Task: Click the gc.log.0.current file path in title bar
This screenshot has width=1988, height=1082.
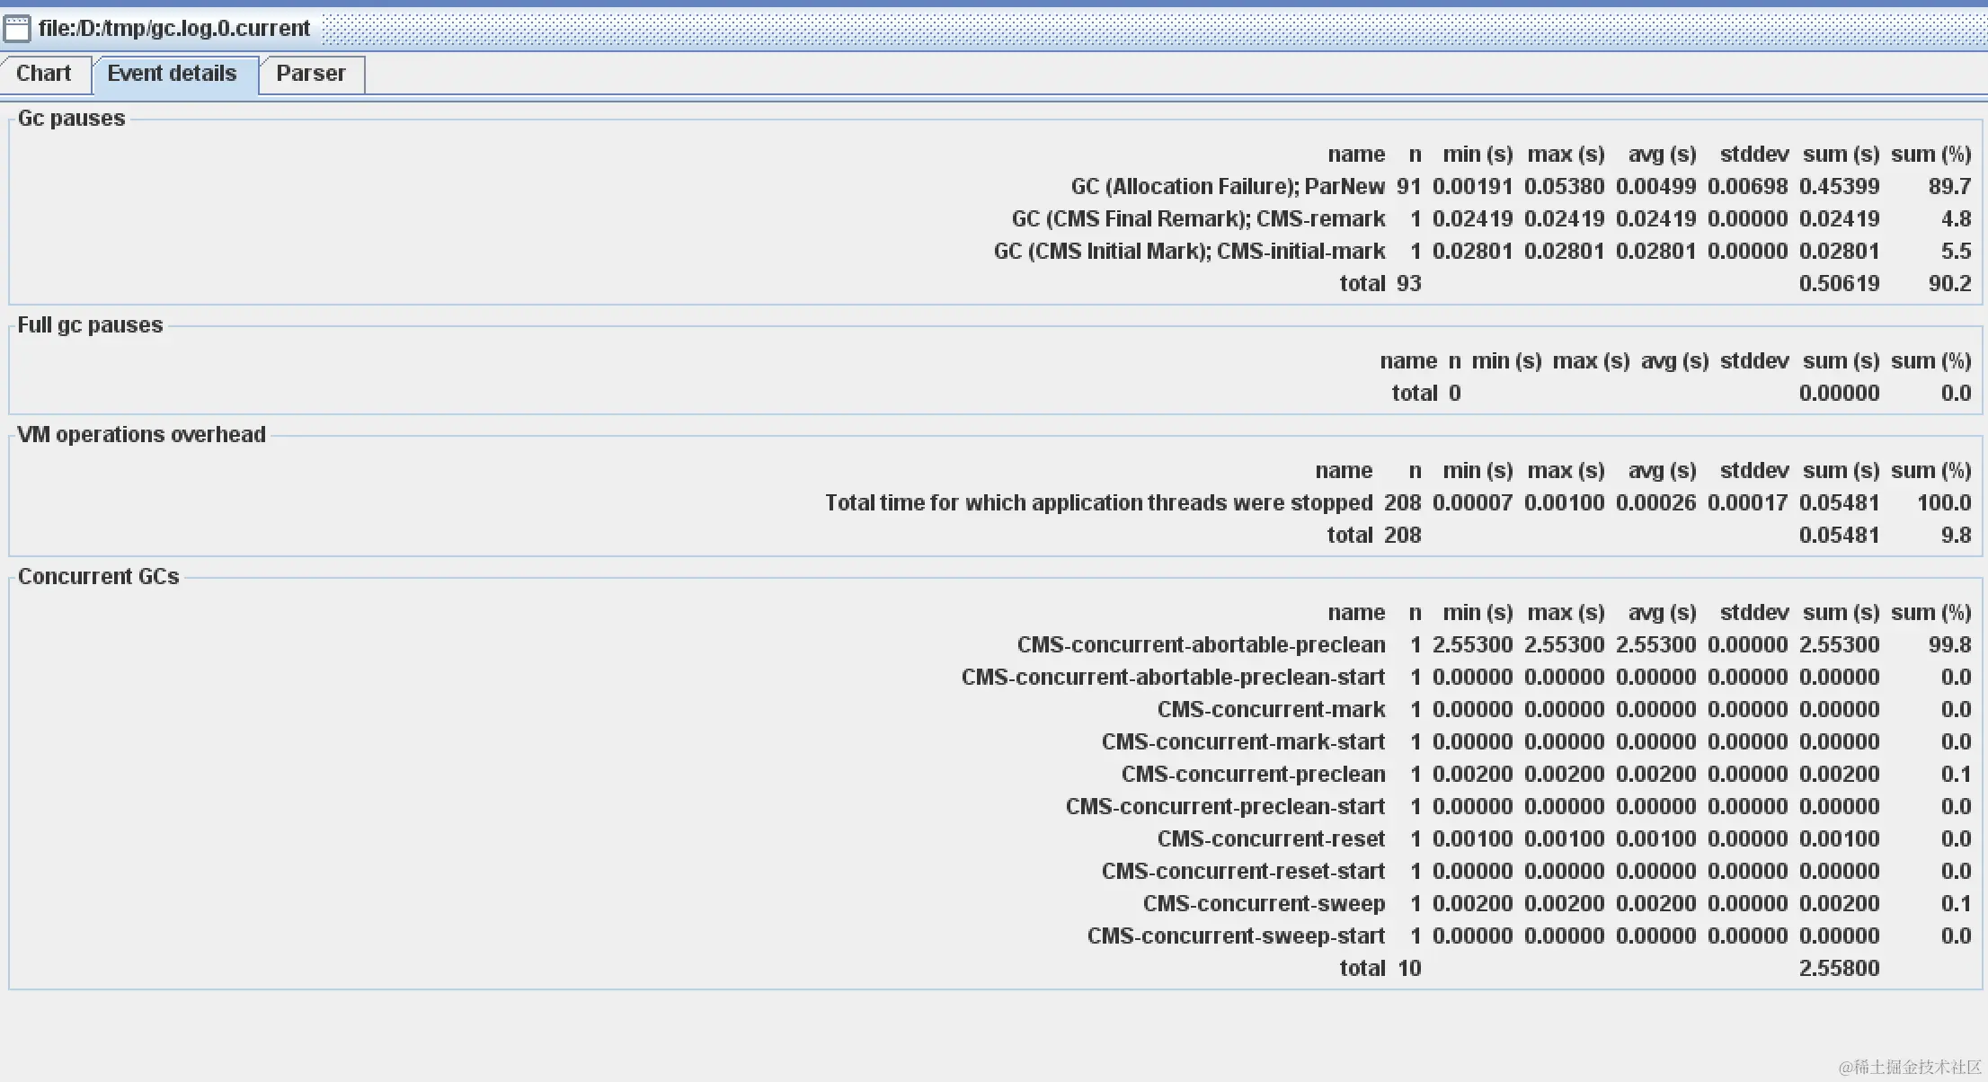Action: pos(174,27)
